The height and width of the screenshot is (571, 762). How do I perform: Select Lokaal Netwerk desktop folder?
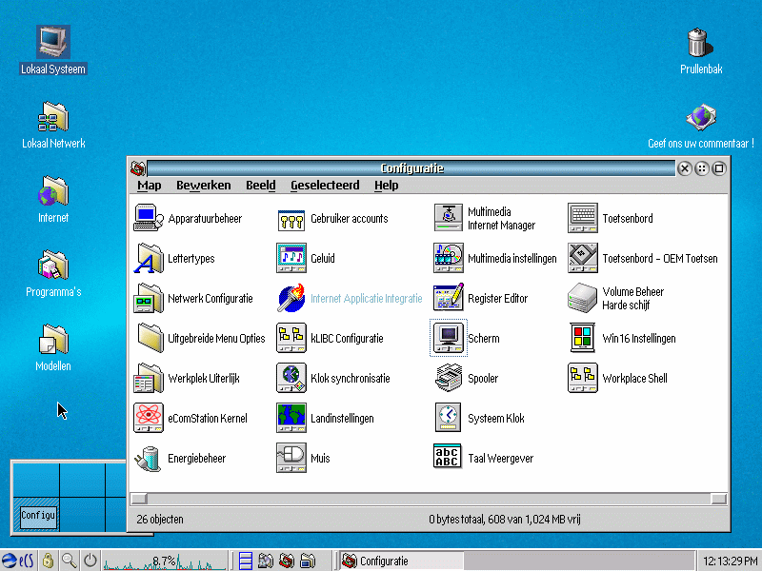[53, 116]
